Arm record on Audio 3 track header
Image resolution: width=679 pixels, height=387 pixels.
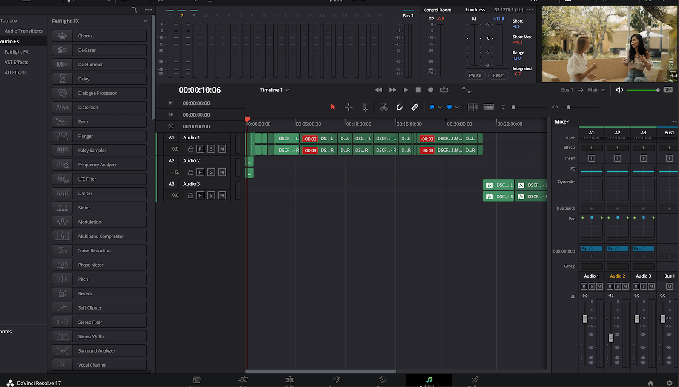(x=200, y=195)
